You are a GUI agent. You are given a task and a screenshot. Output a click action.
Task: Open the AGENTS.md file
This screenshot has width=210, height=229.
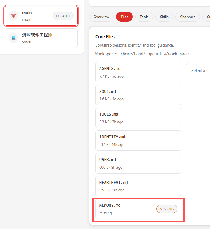[138, 72]
